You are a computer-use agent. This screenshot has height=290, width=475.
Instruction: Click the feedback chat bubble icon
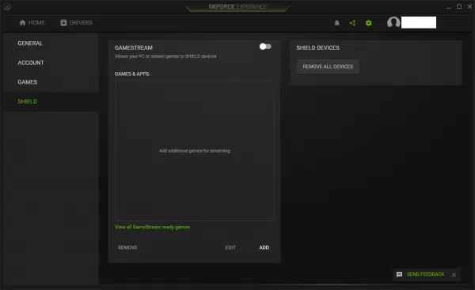coord(399,274)
